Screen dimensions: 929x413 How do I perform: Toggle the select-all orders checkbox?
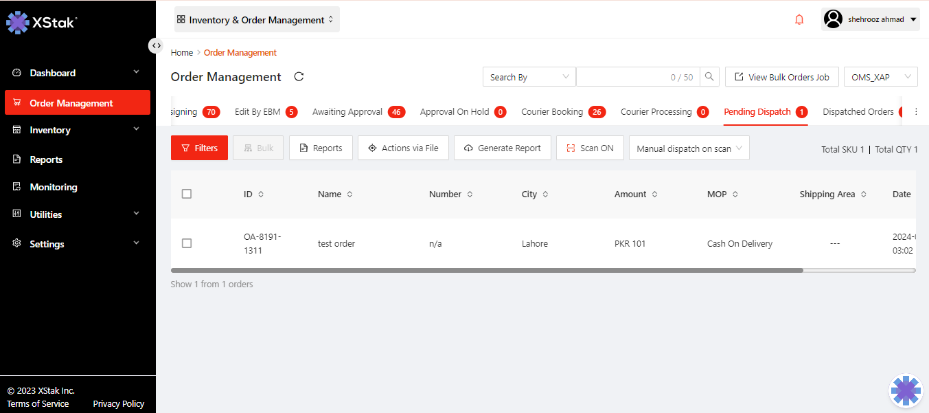(x=187, y=194)
